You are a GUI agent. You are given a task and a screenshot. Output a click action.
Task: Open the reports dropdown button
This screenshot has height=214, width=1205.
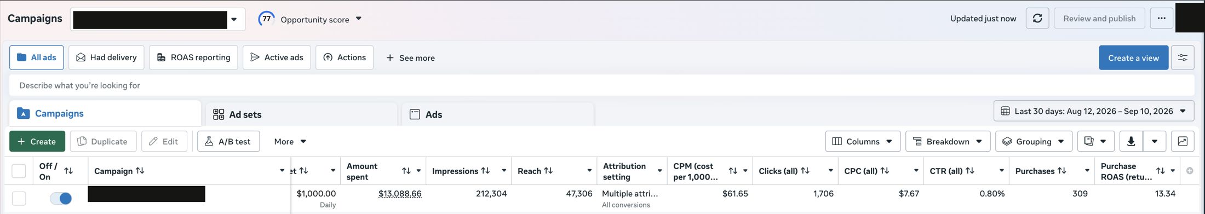[1095, 141]
